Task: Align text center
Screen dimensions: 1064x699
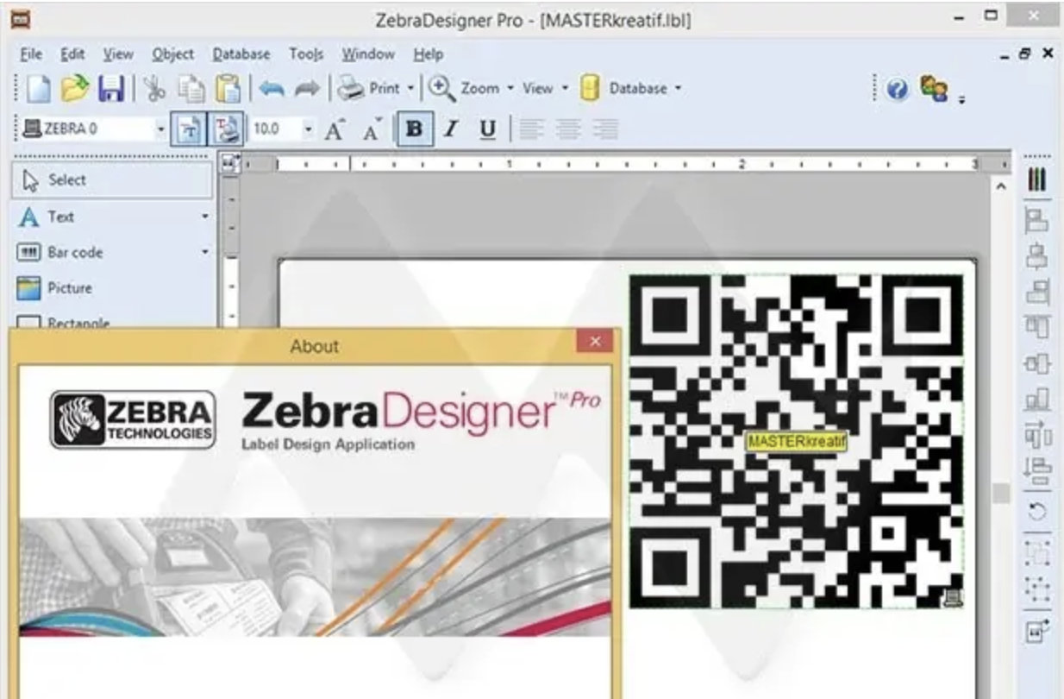Action: tap(567, 129)
